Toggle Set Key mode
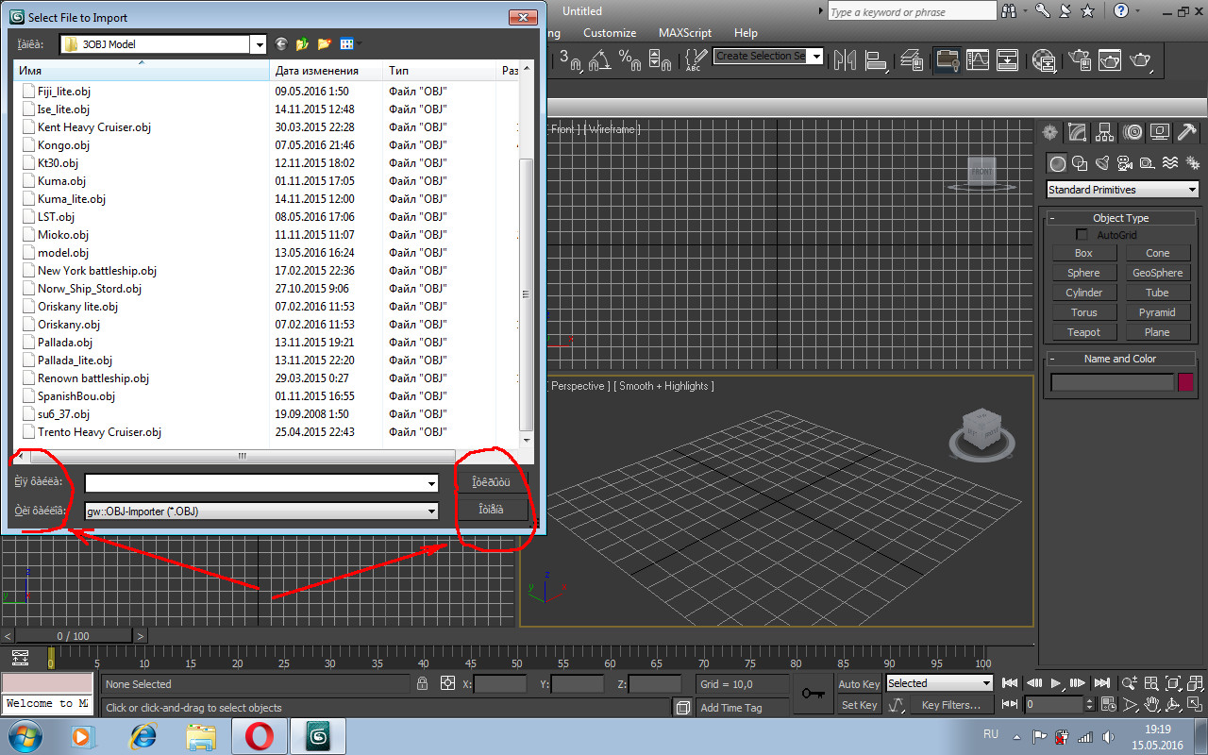This screenshot has width=1208, height=755. pyautogui.click(x=859, y=705)
